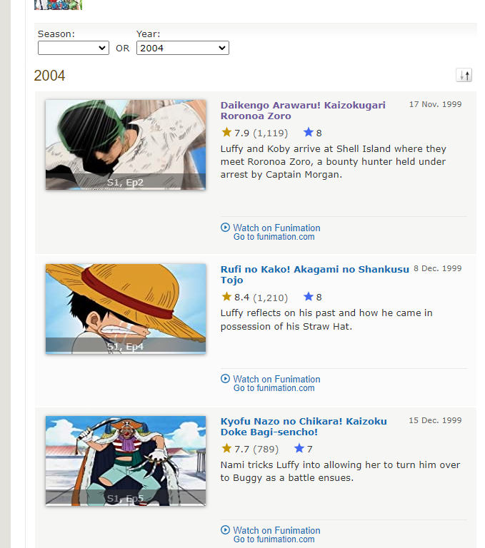The image size is (485, 548).
Task: Click the play icon under the Ep5 description
Action: (226, 530)
